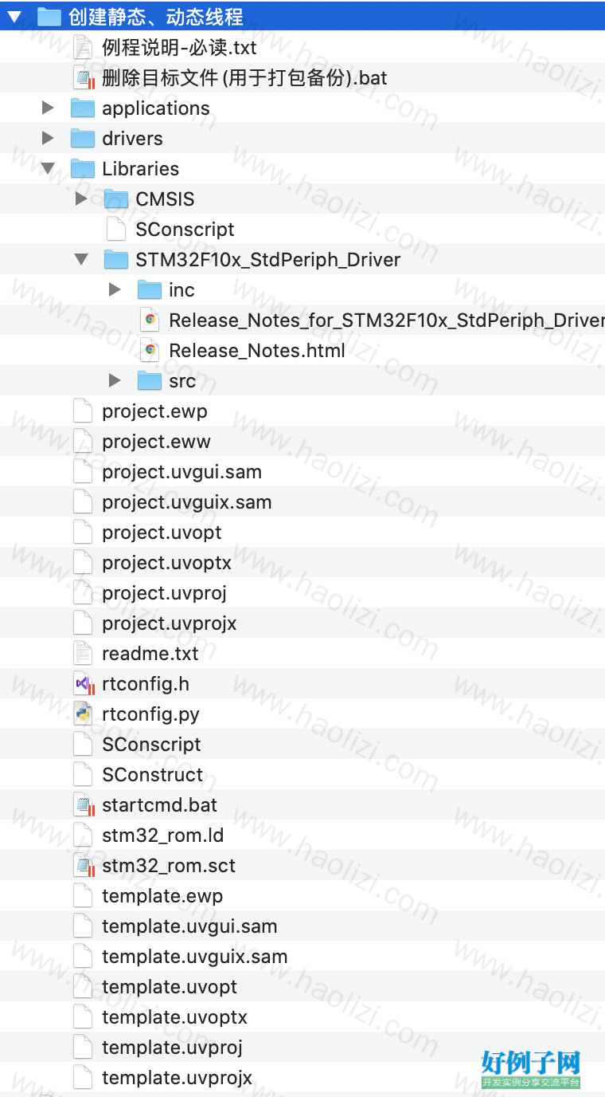Select the rtconfig.py file name
The image size is (605, 1097).
pos(150,714)
